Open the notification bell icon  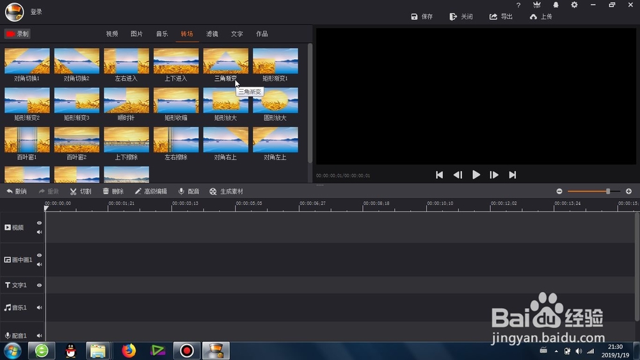tap(556, 5)
